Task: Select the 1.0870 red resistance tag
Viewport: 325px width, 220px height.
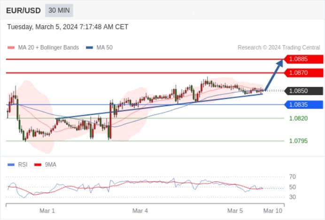Action: pyautogui.click(x=304, y=73)
